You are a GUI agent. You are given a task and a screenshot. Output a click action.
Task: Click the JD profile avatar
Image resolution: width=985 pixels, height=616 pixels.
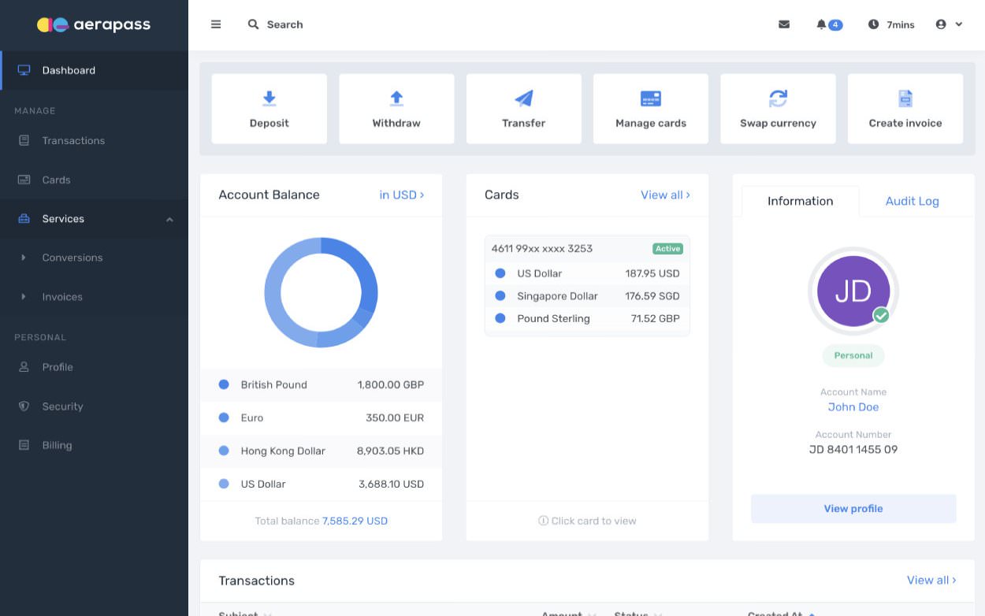click(853, 291)
